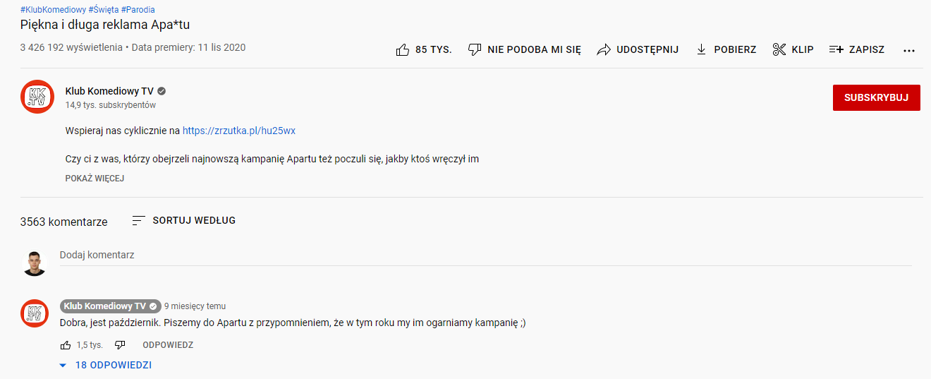Viewport: 931px width, 379px height.
Task: Open the 9 miesięcy temu timestamp
Action: coord(195,306)
